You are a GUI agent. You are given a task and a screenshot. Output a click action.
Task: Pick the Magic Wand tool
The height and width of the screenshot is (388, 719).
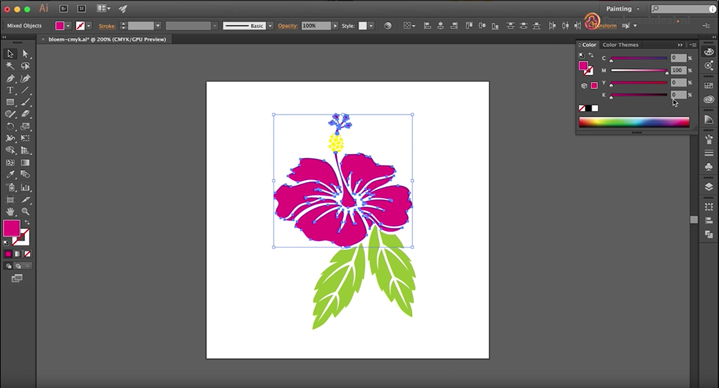coord(10,66)
